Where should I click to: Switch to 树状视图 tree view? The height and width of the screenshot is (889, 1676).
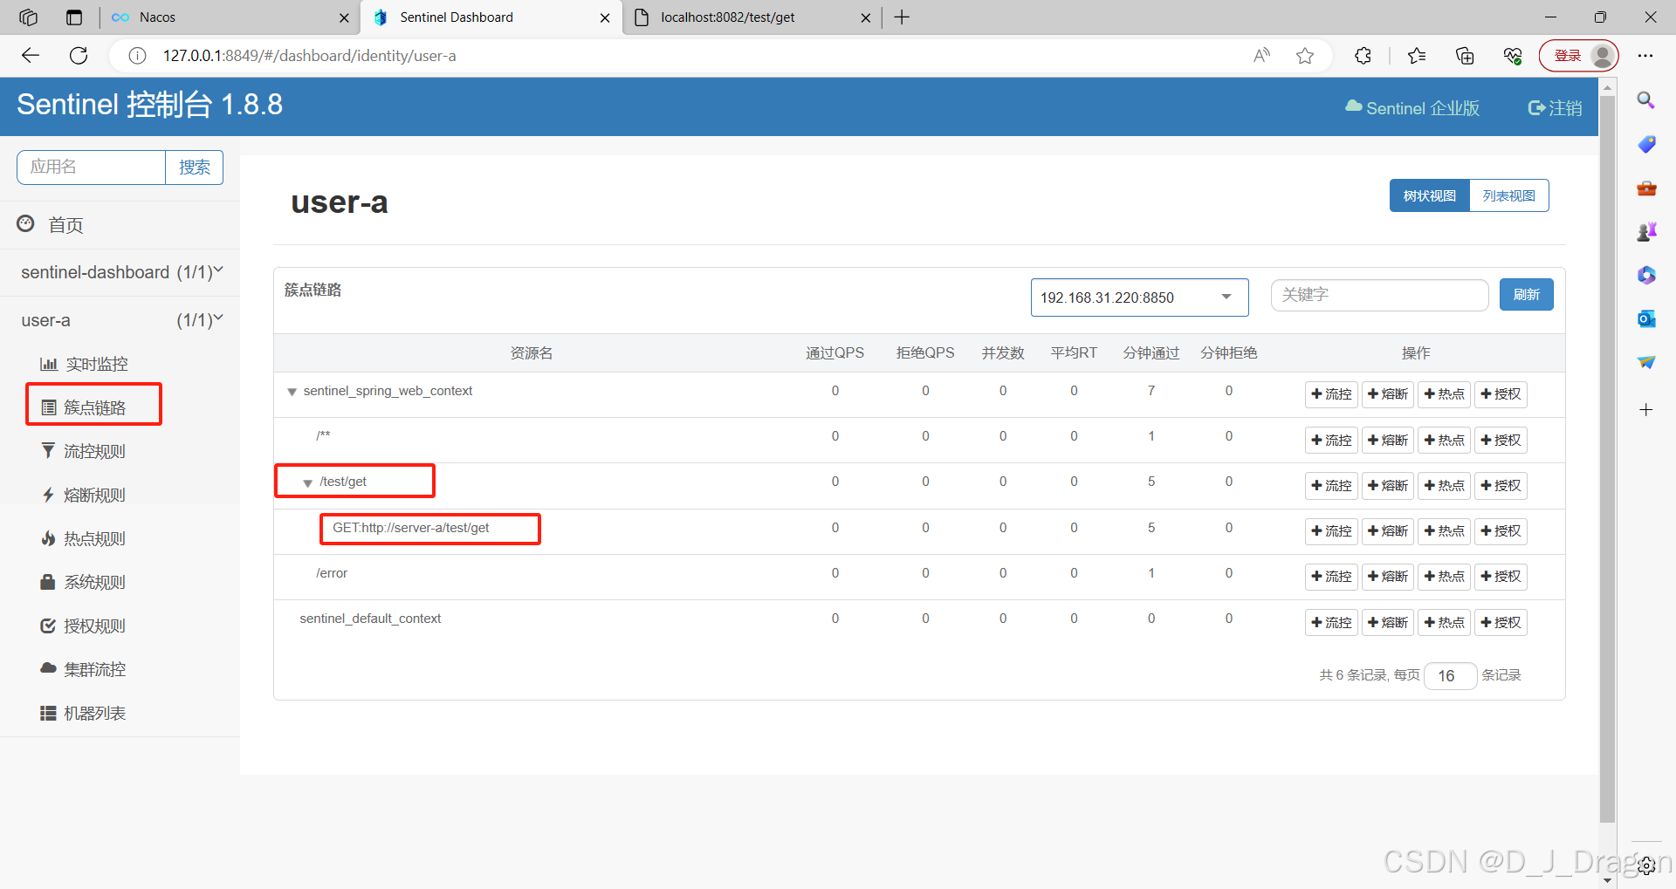[x=1429, y=195]
